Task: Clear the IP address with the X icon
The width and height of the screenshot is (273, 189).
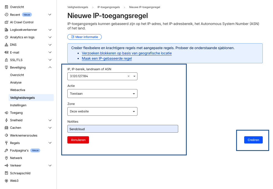Action: click(x=129, y=76)
